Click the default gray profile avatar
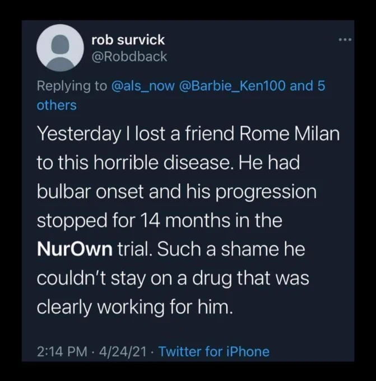Image resolution: width=376 pixels, height=381 pixels. (x=60, y=48)
